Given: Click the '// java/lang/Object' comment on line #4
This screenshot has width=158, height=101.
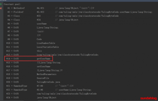Looking at the screenshot, I should 67,20.
